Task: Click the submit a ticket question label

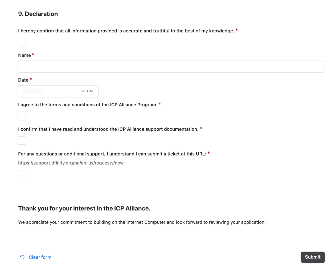Action: click(x=112, y=154)
